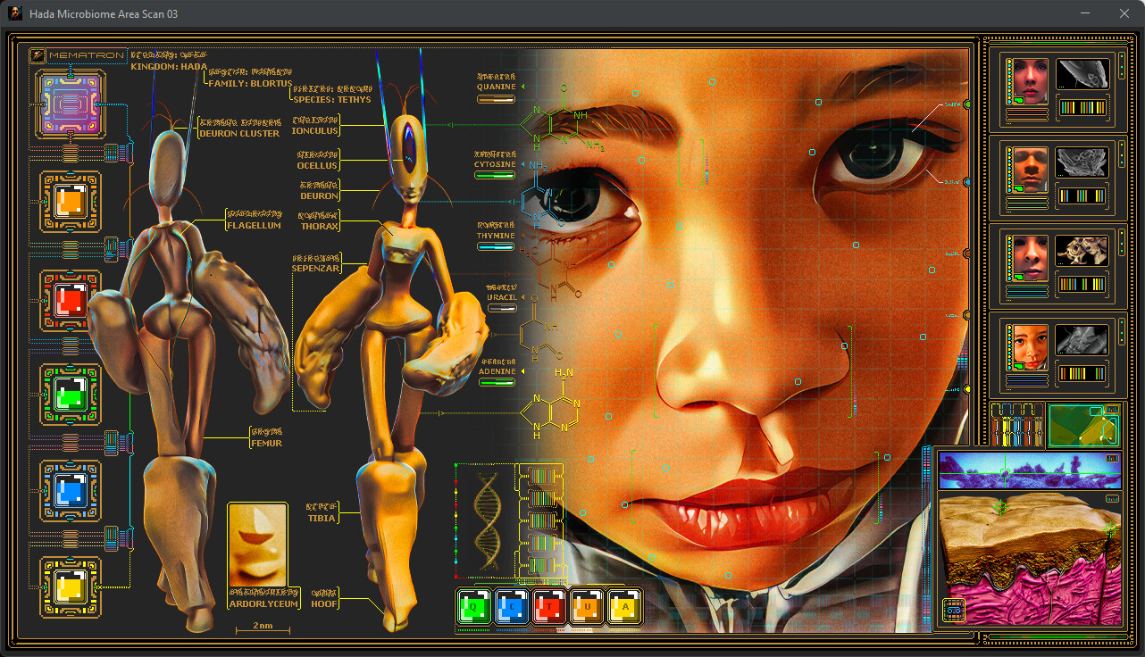
Task: Select the blue C nucleotide icon
Action: (x=512, y=604)
